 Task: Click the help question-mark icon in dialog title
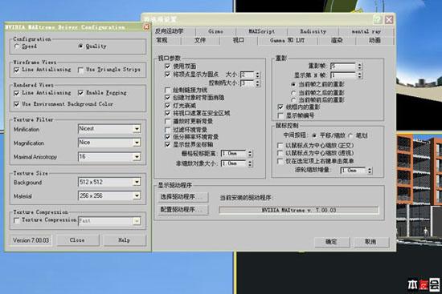point(378,20)
